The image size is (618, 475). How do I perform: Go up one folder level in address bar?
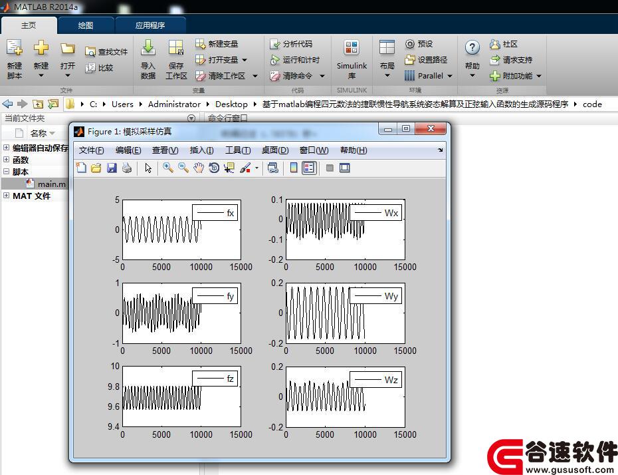38,104
